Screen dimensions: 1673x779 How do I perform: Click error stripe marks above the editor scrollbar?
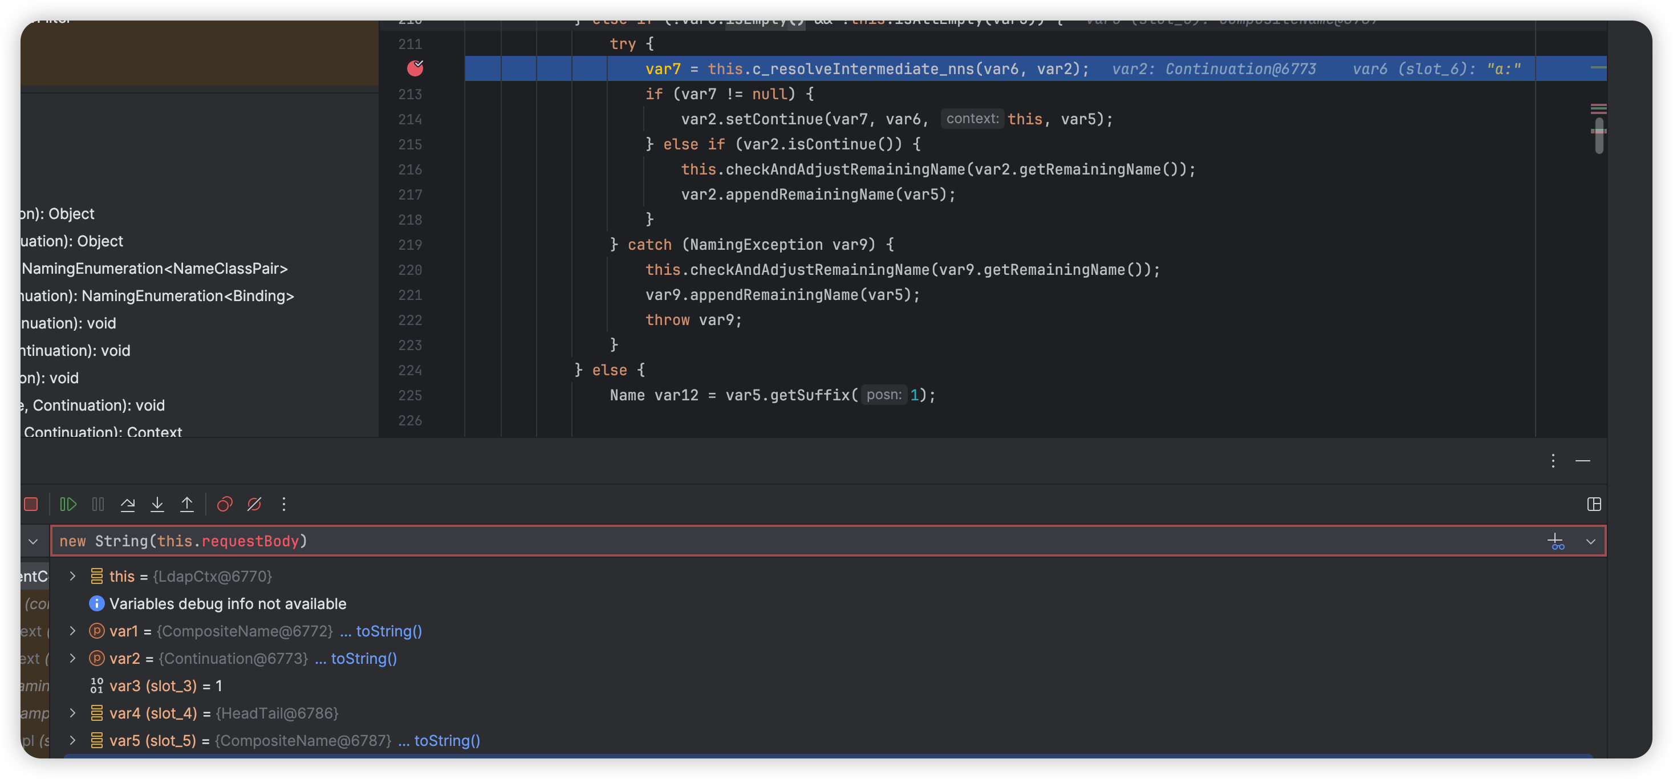tap(1598, 108)
